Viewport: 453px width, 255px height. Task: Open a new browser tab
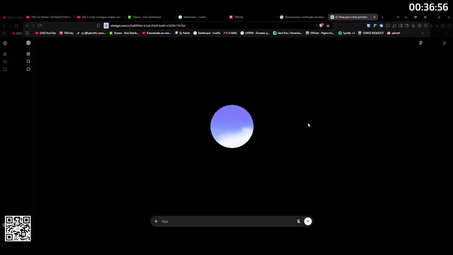point(382,17)
